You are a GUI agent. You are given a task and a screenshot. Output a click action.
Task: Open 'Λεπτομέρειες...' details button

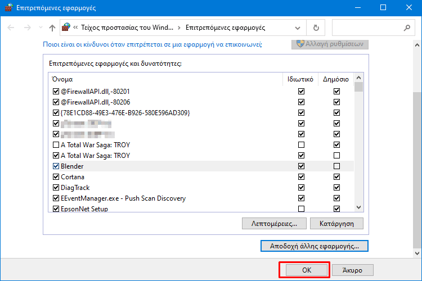[274, 224]
